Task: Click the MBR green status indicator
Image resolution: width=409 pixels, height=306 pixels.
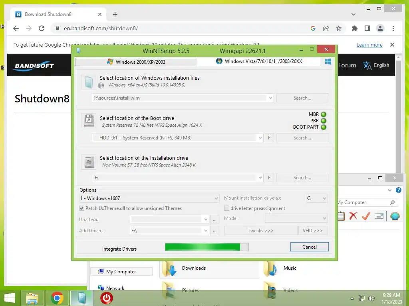Action: point(324,114)
